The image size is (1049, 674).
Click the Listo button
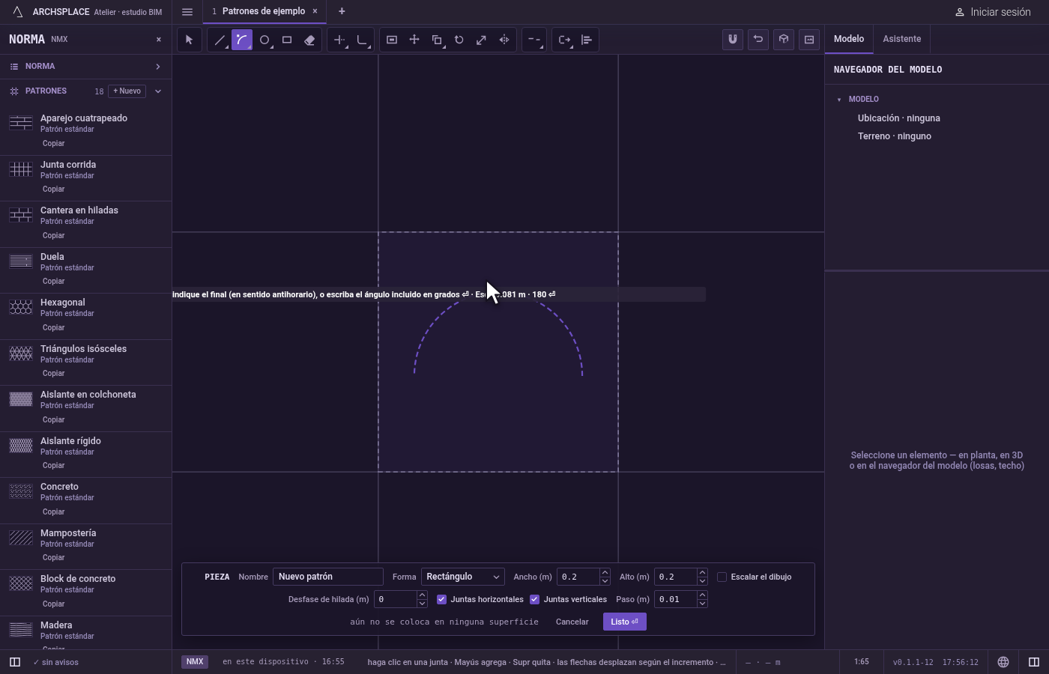(x=624, y=622)
